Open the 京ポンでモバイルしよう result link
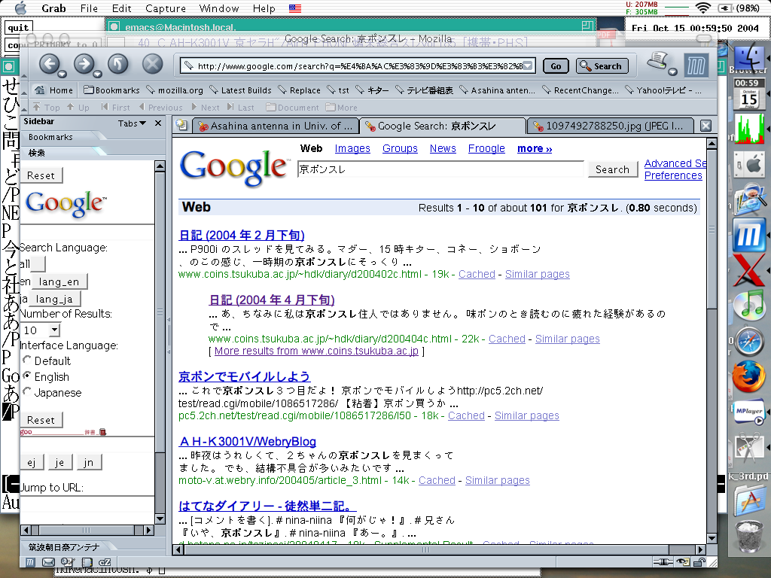This screenshot has width=771, height=578. pyautogui.click(x=244, y=376)
